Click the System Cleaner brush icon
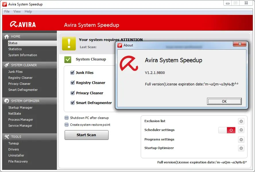This screenshot has height=172, width=255. pos(7,65)
